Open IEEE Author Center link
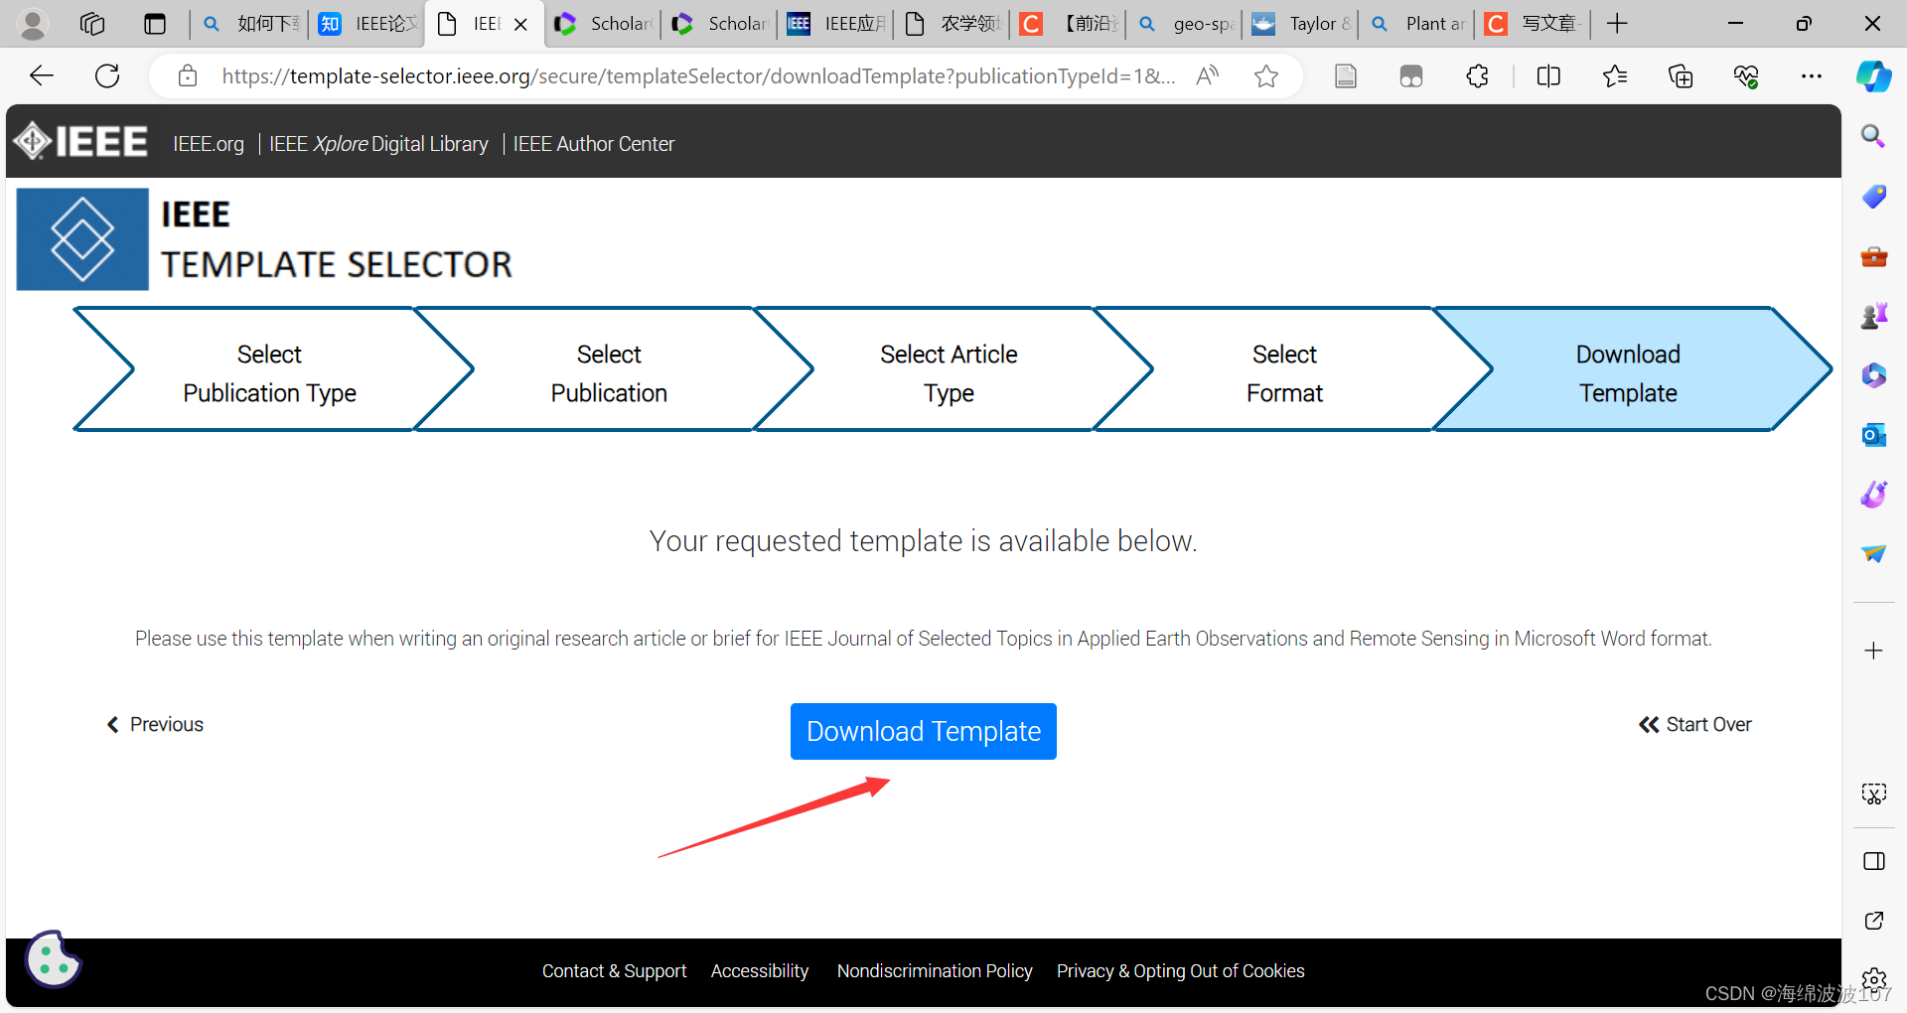Image resolution: width=1907 pixels, height=1013 pixels. click(x=594, y=144)
